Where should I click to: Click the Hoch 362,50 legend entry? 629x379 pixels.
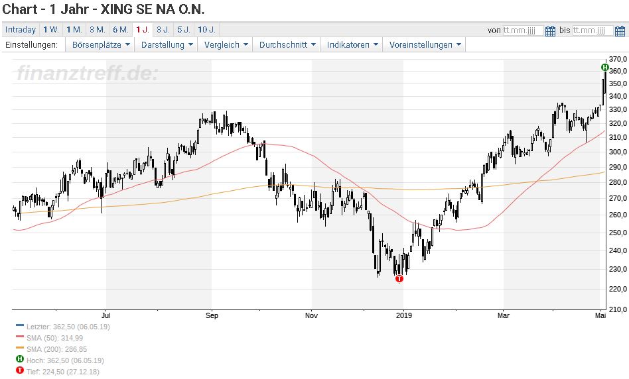point(65,360)
